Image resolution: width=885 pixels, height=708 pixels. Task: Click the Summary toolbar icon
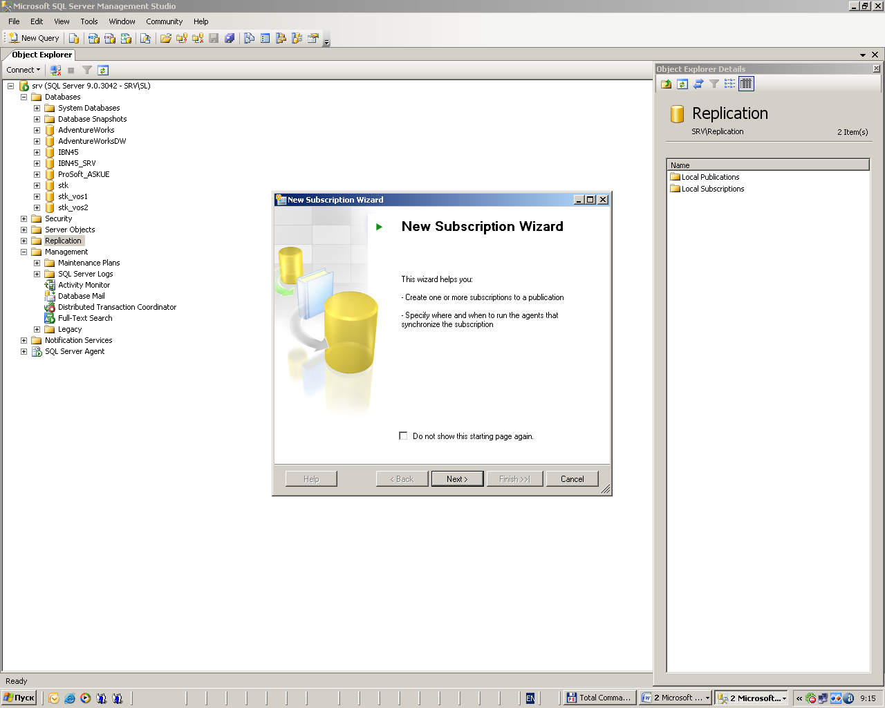pyautogui.click(x=265, y=38)
